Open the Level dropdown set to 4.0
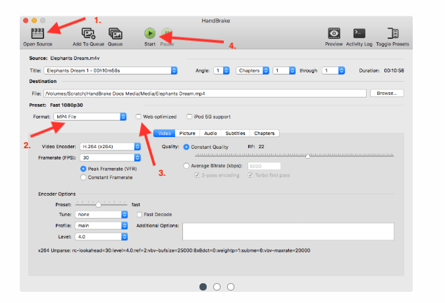Screen dimensions: 445x303 point(101,236)
